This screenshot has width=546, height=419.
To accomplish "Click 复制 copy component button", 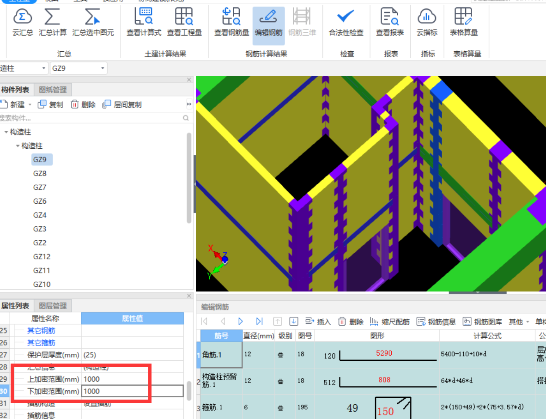I will (50, 104).
